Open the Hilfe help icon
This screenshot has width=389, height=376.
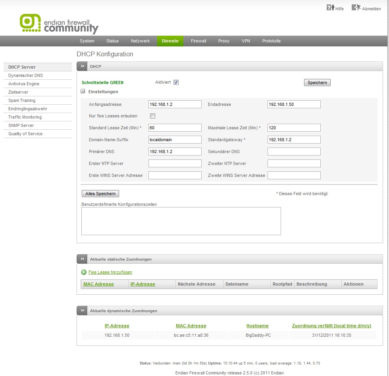pos(330,8)
